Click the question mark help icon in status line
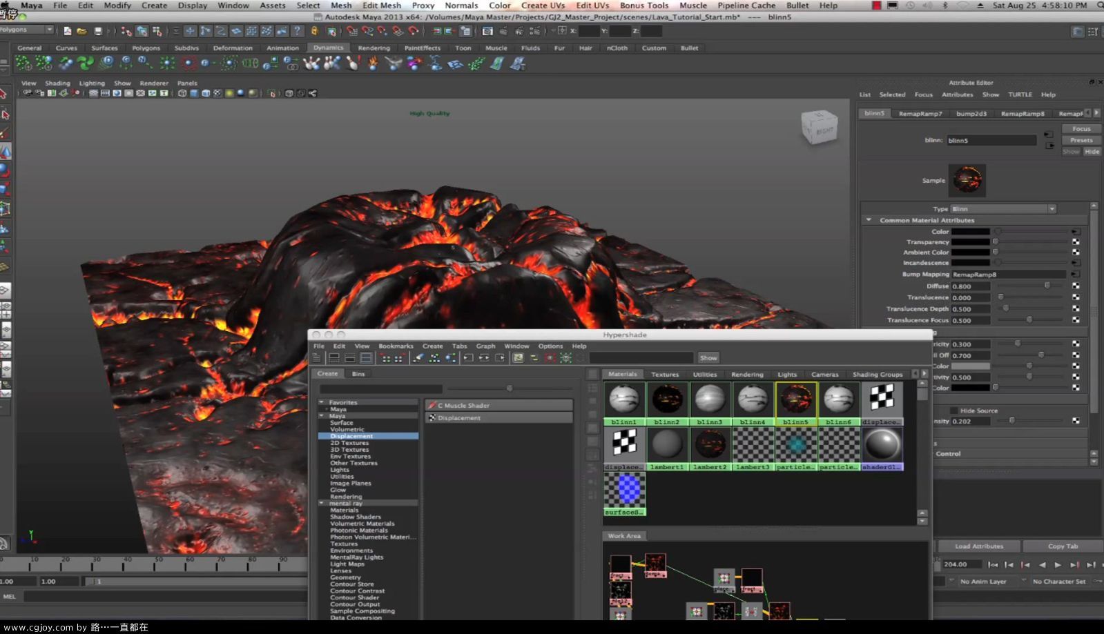Viewport: 1104px width, 634px height. 298,31
